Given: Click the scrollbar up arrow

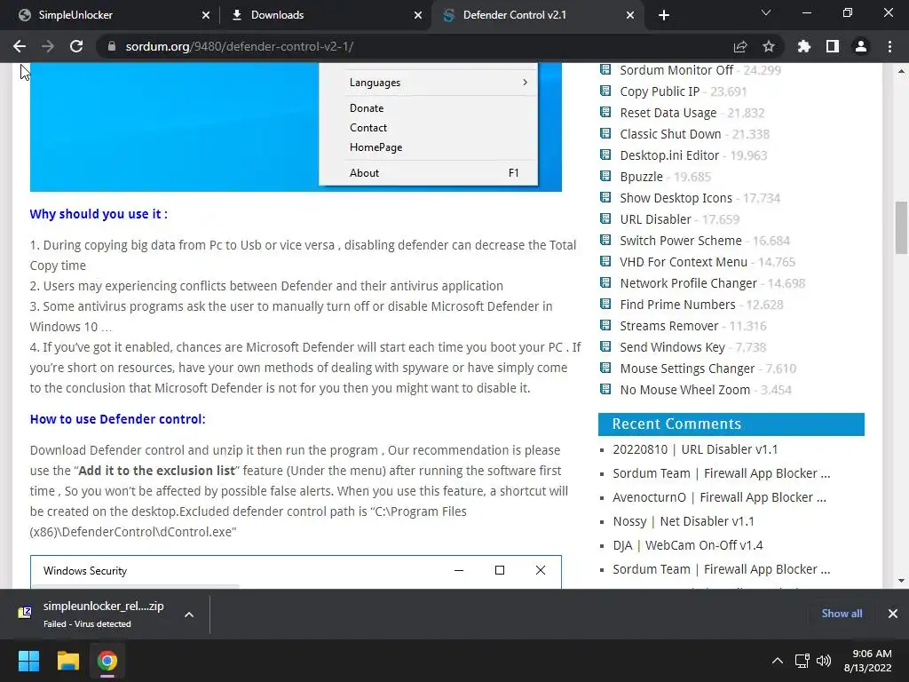Looking at the screenshot, I should tap(901, 71).
